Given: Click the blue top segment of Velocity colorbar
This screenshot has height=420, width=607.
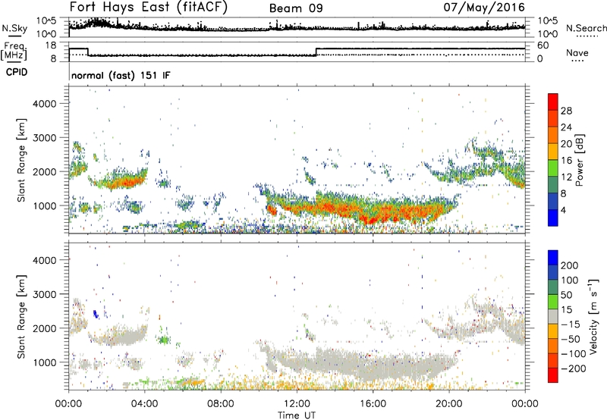Looking at the screenshot, I should pyautogui.click(x=553, y=258).
